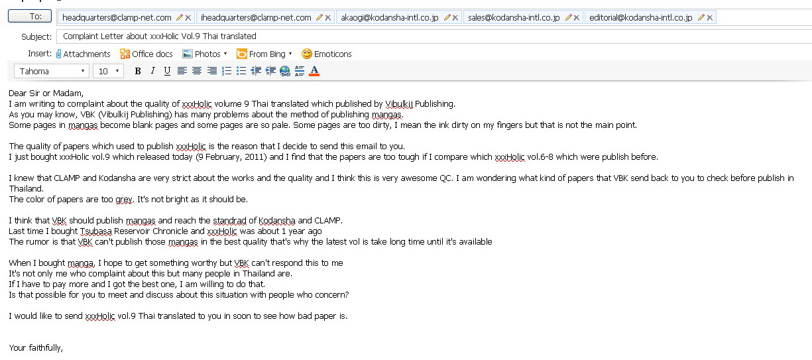Edit the editorial@kodansha-intl.co.jp recipient via pencil icon
The height and width of the screenshot is (360, 812).
tap(701, 18)
